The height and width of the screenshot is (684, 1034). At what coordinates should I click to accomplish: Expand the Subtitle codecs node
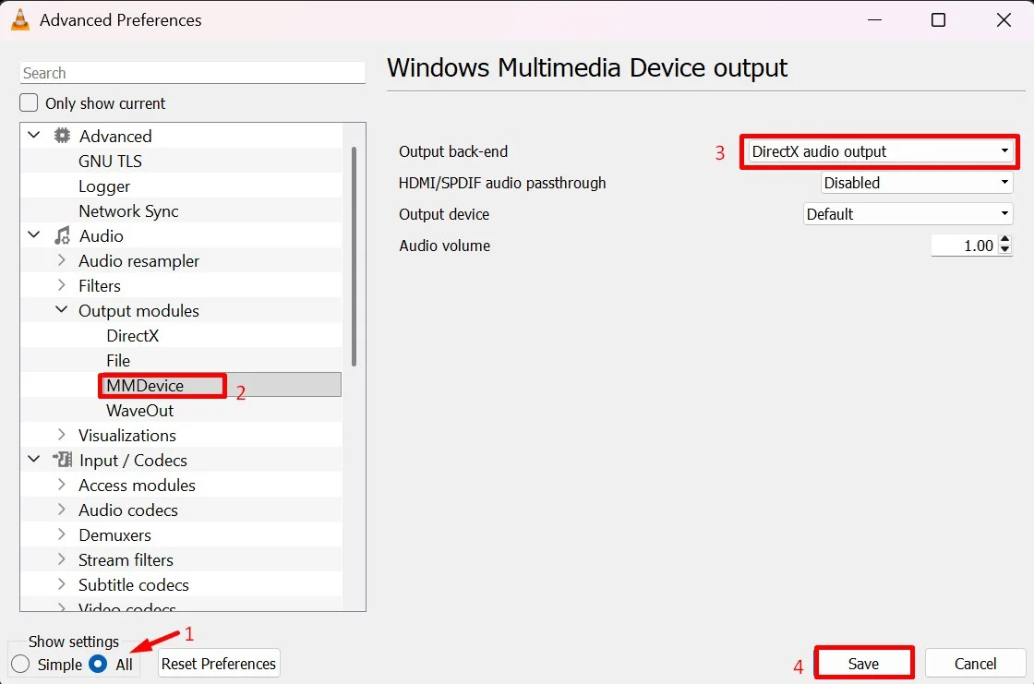pyautogui.click(x=61, y=584)
